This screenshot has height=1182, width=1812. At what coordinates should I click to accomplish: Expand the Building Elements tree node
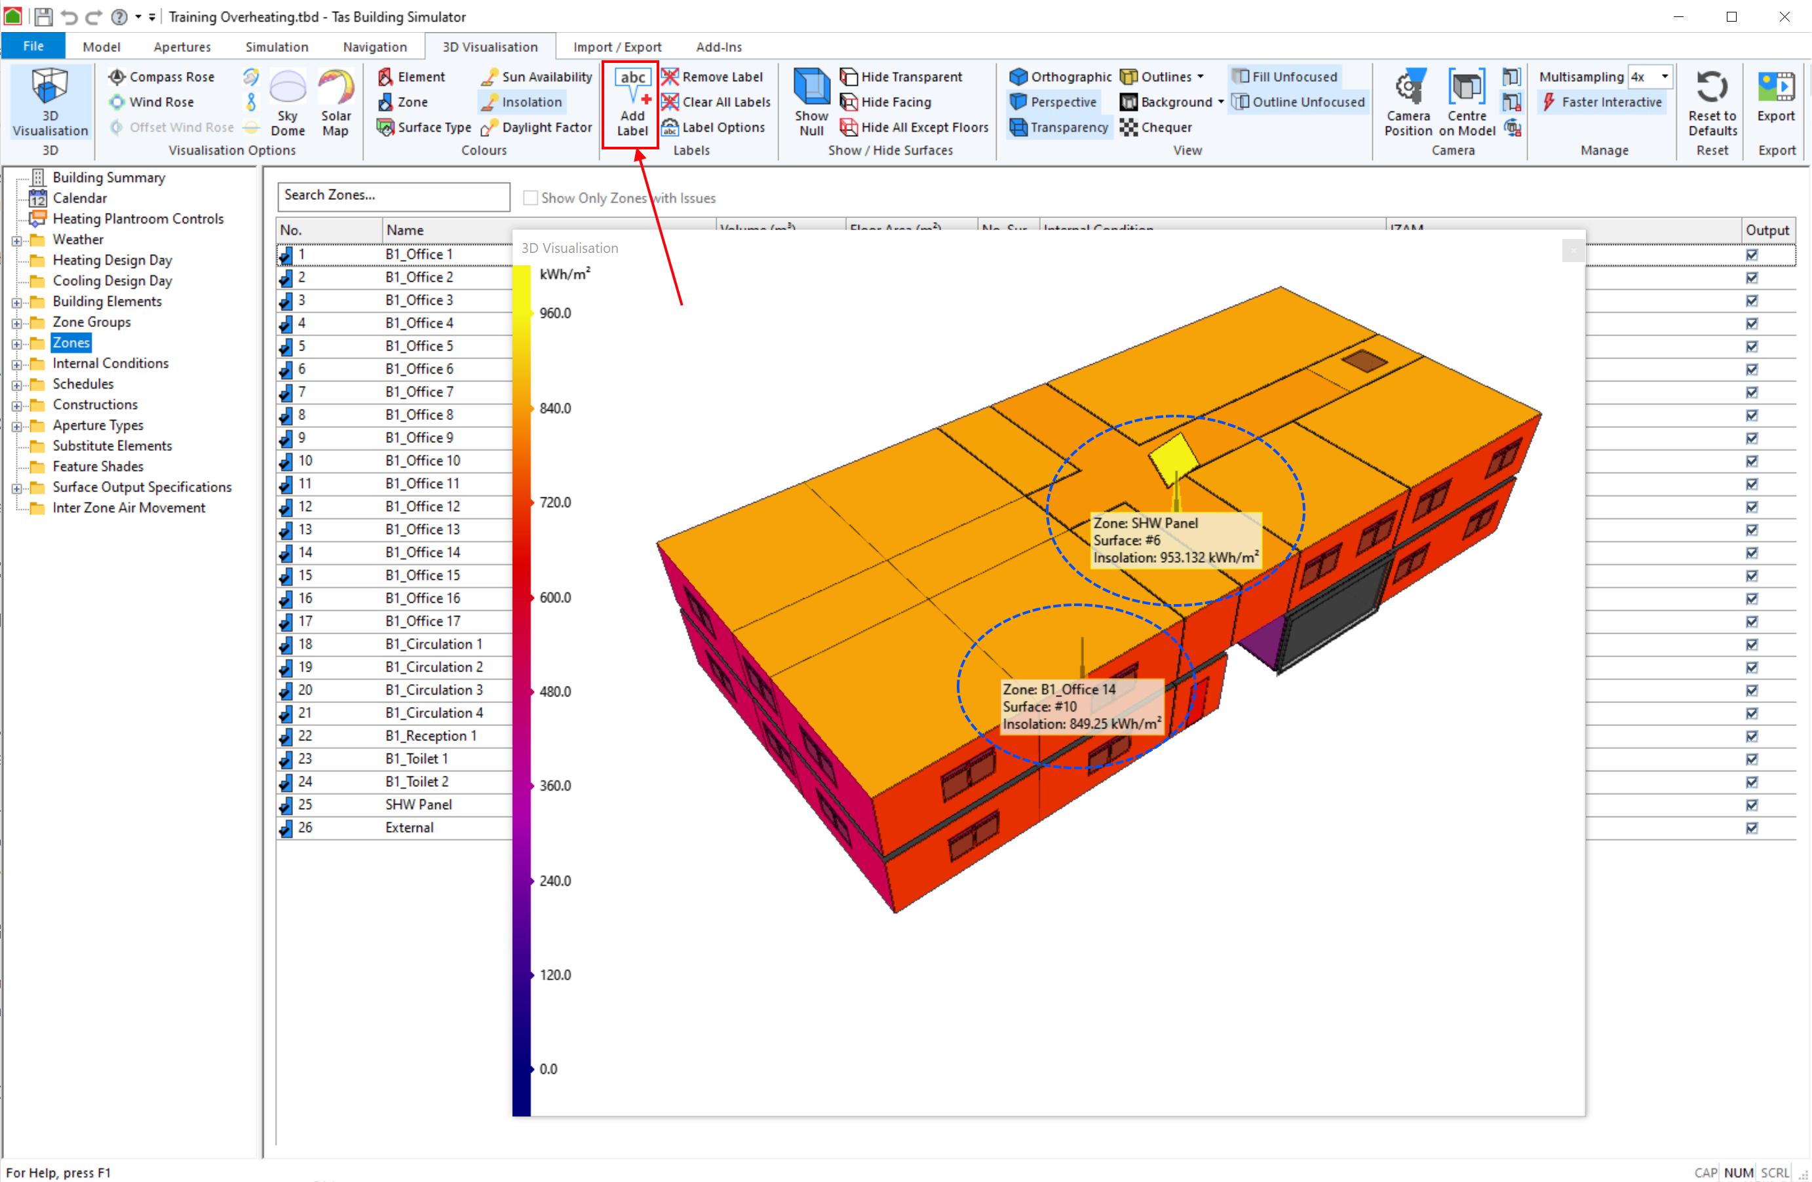coord(17,303)
